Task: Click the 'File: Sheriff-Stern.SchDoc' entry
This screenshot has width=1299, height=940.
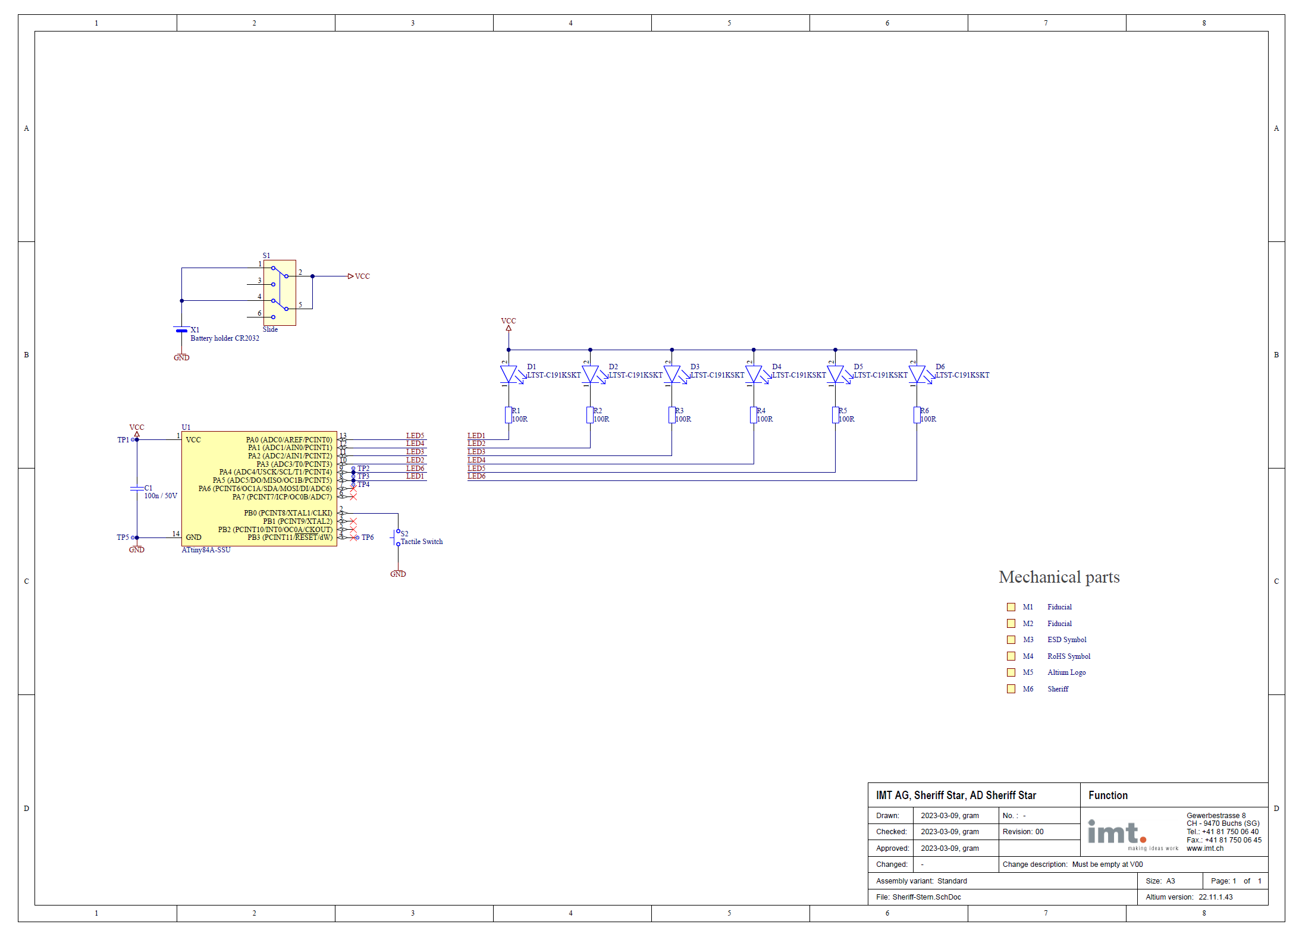Action: [918, 897]
